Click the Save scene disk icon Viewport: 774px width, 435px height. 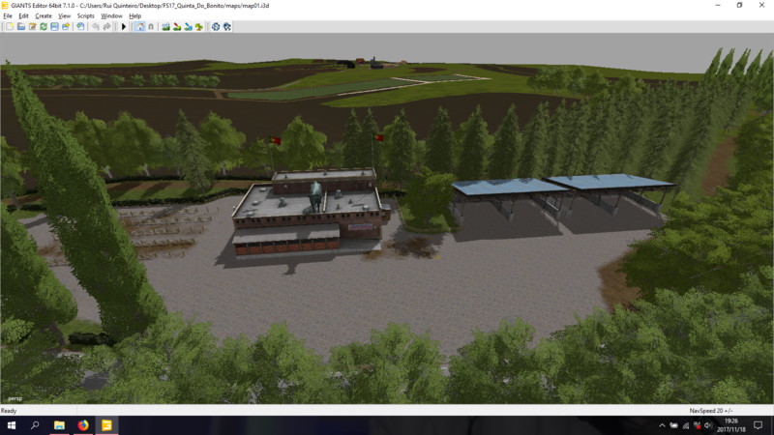click(x=54, y=27)
